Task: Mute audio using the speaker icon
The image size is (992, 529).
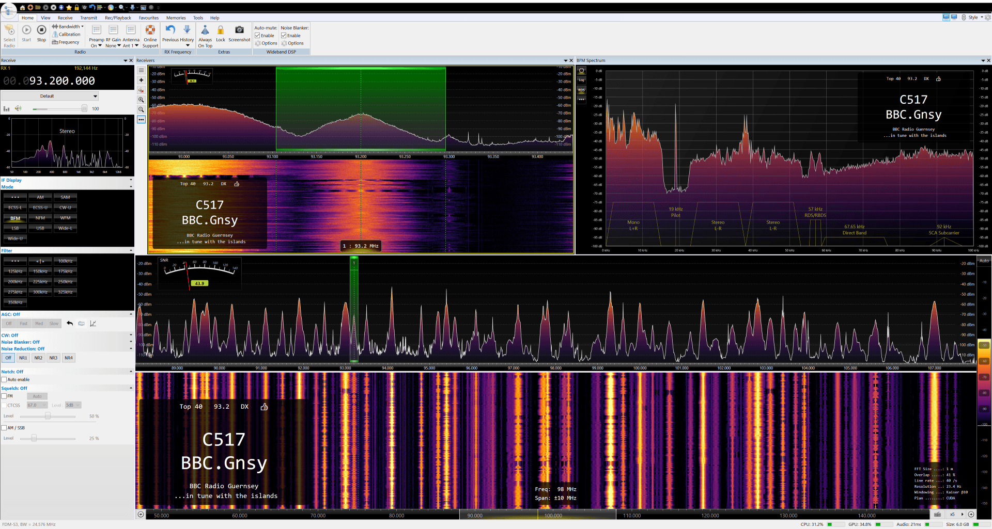Action: 18,108
